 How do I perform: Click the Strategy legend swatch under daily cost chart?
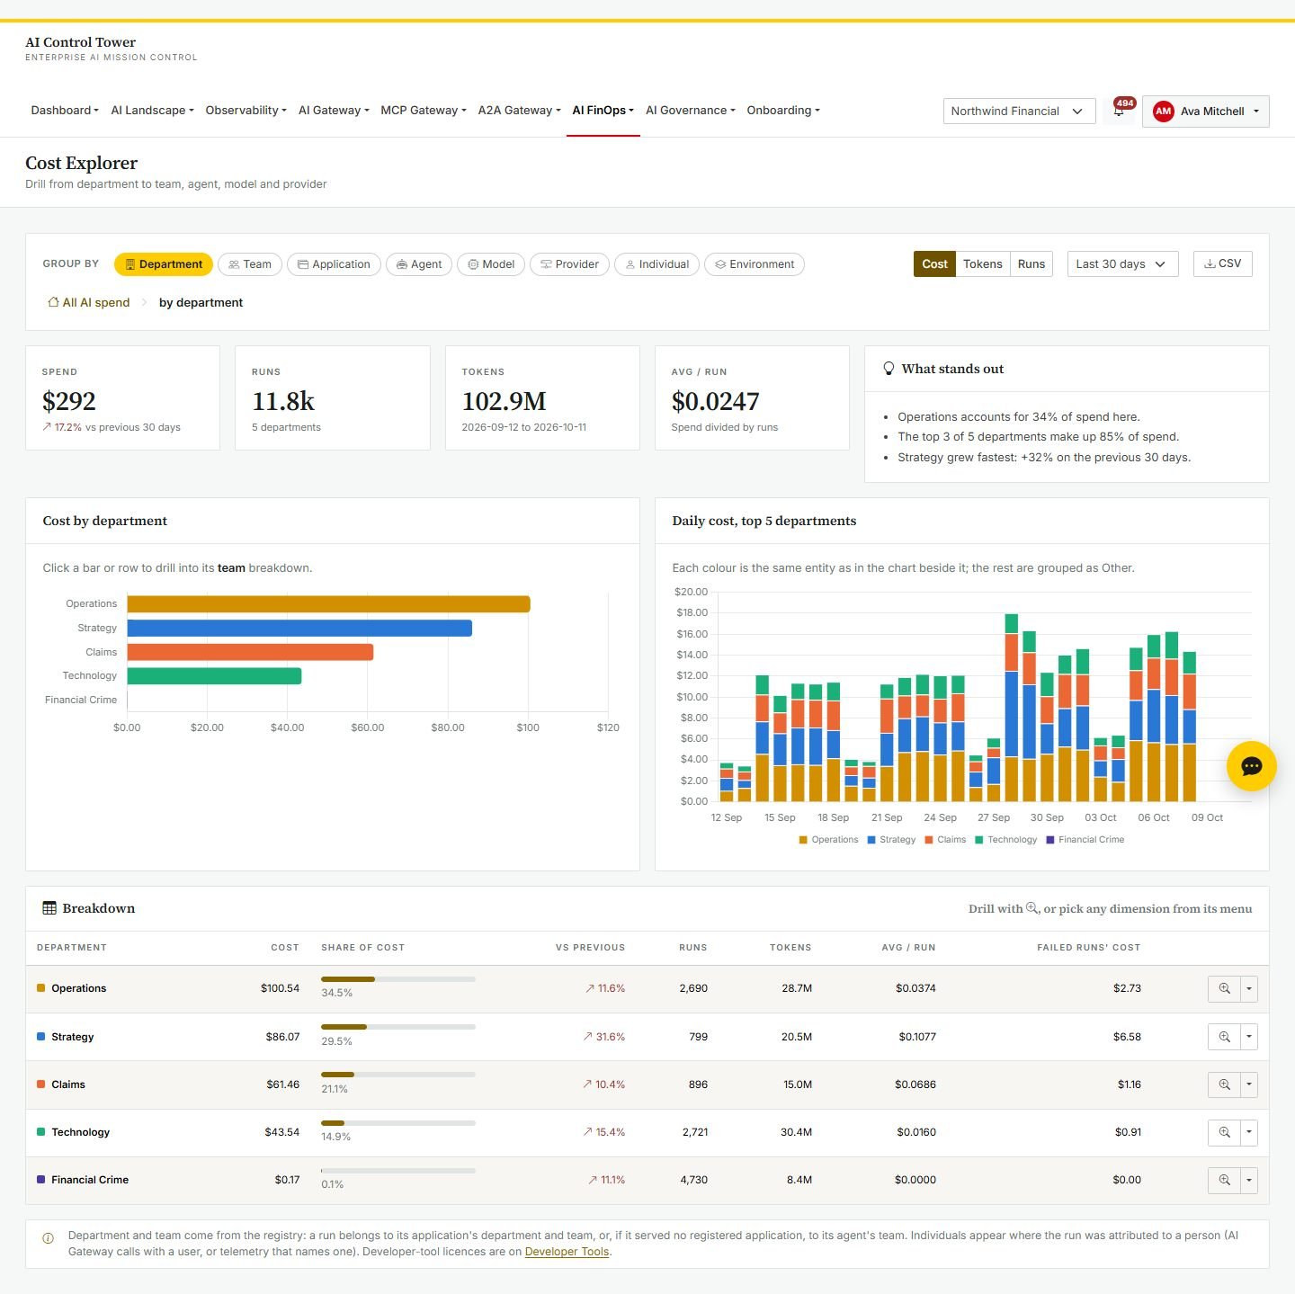[871, 840]
